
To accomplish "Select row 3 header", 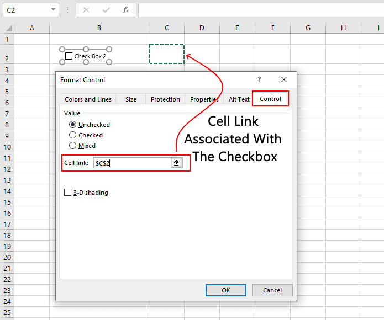I will click(x=7, y=70).
